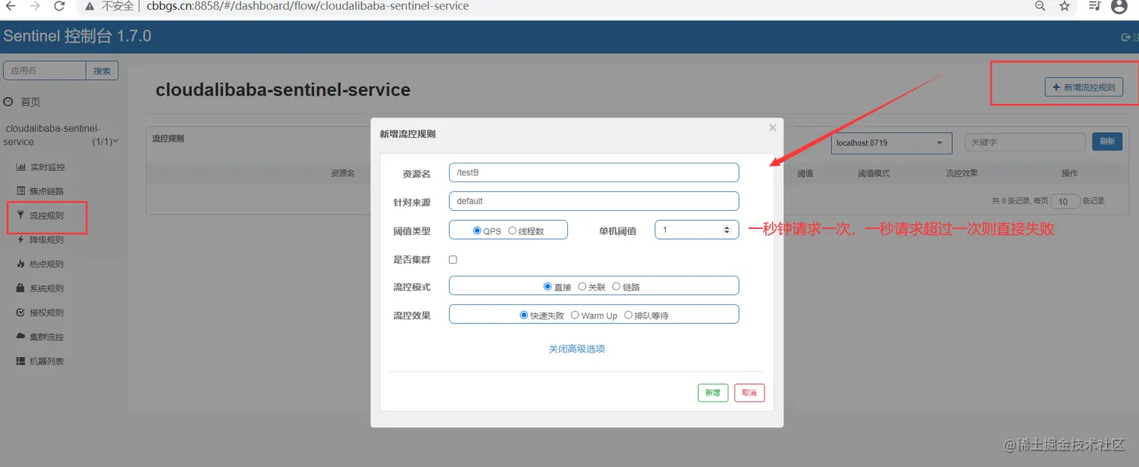Click the 应用名 search input

coord(45,70)
